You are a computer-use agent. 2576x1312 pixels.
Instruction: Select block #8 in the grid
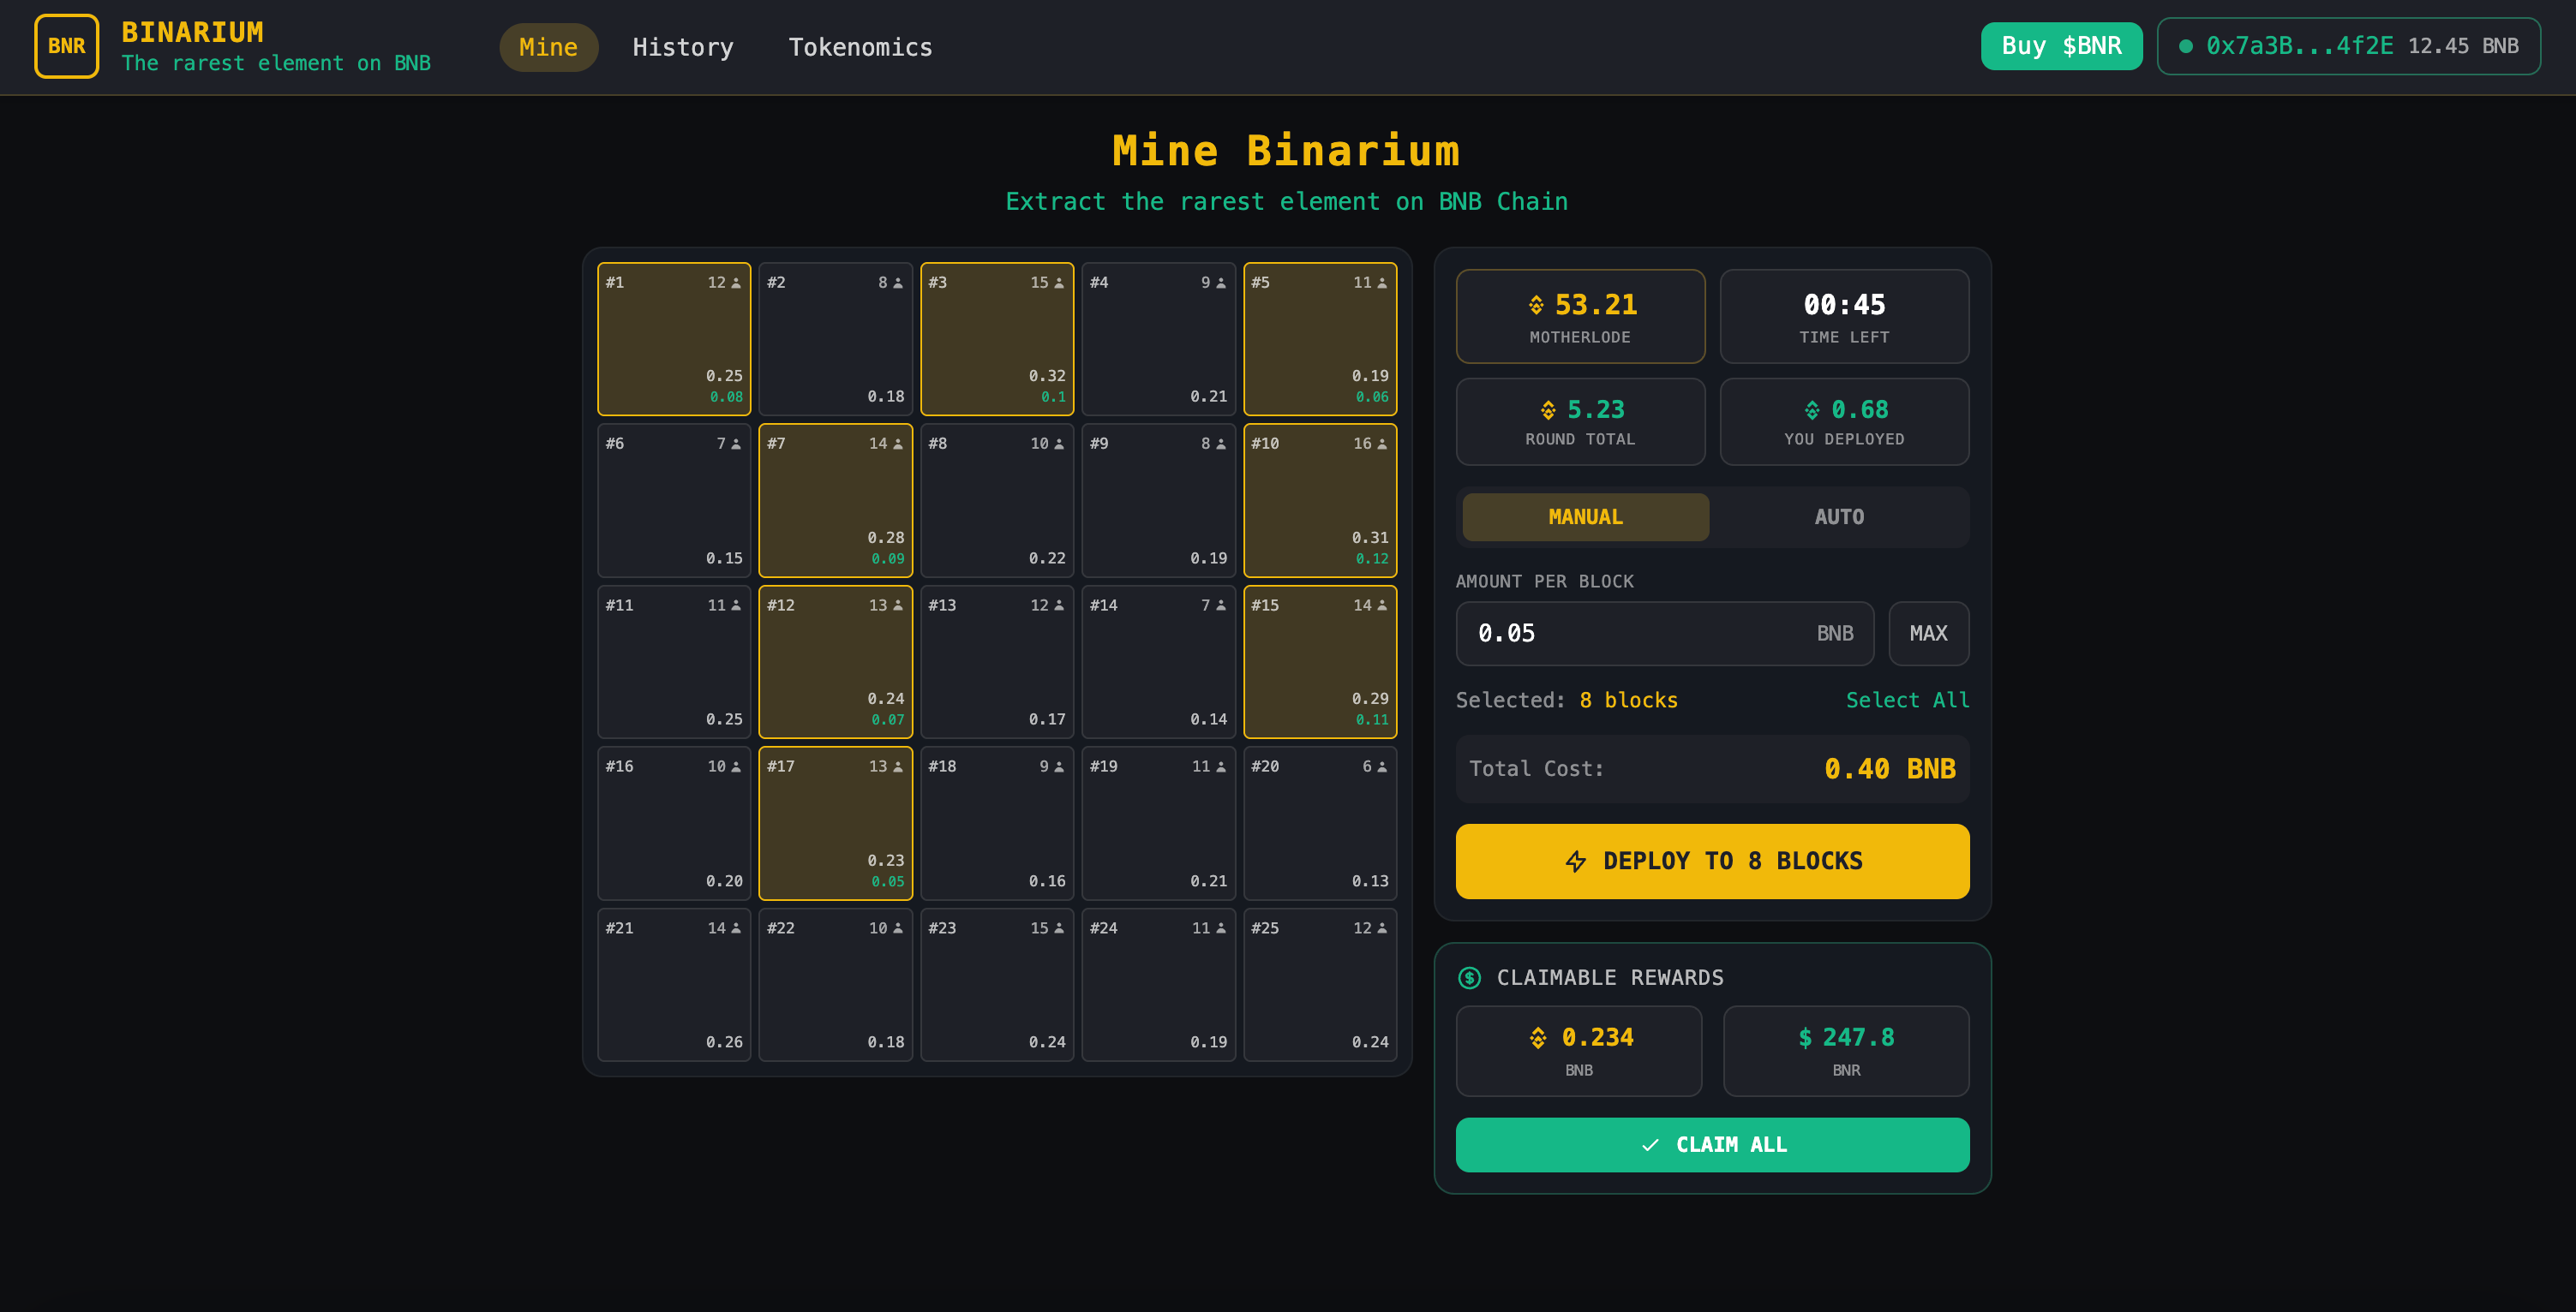click(x=996, y=501)
